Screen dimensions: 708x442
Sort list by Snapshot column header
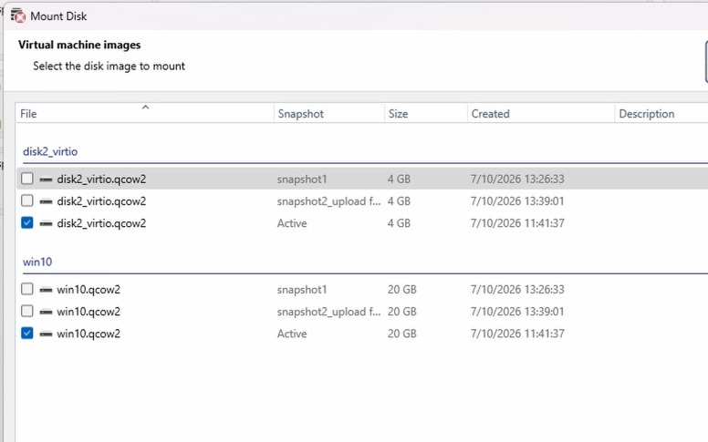329,114
